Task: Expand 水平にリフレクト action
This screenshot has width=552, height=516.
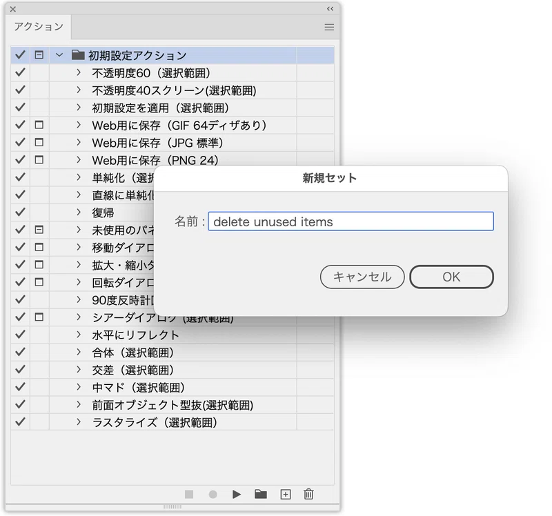Action: [79, 335]
